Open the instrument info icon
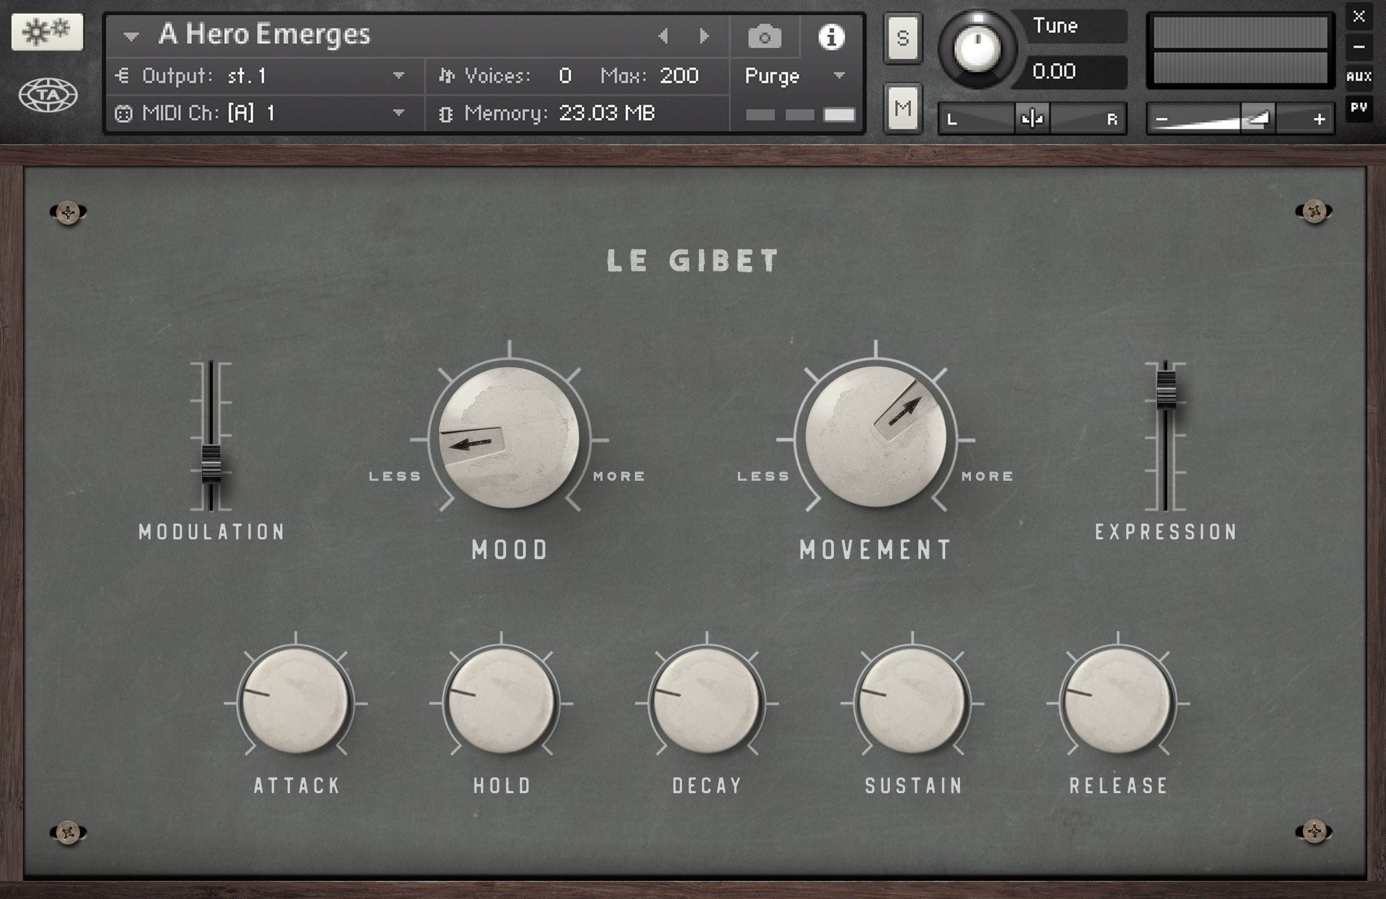Viewport: 1386px width, 899px height. coord(831,37)
